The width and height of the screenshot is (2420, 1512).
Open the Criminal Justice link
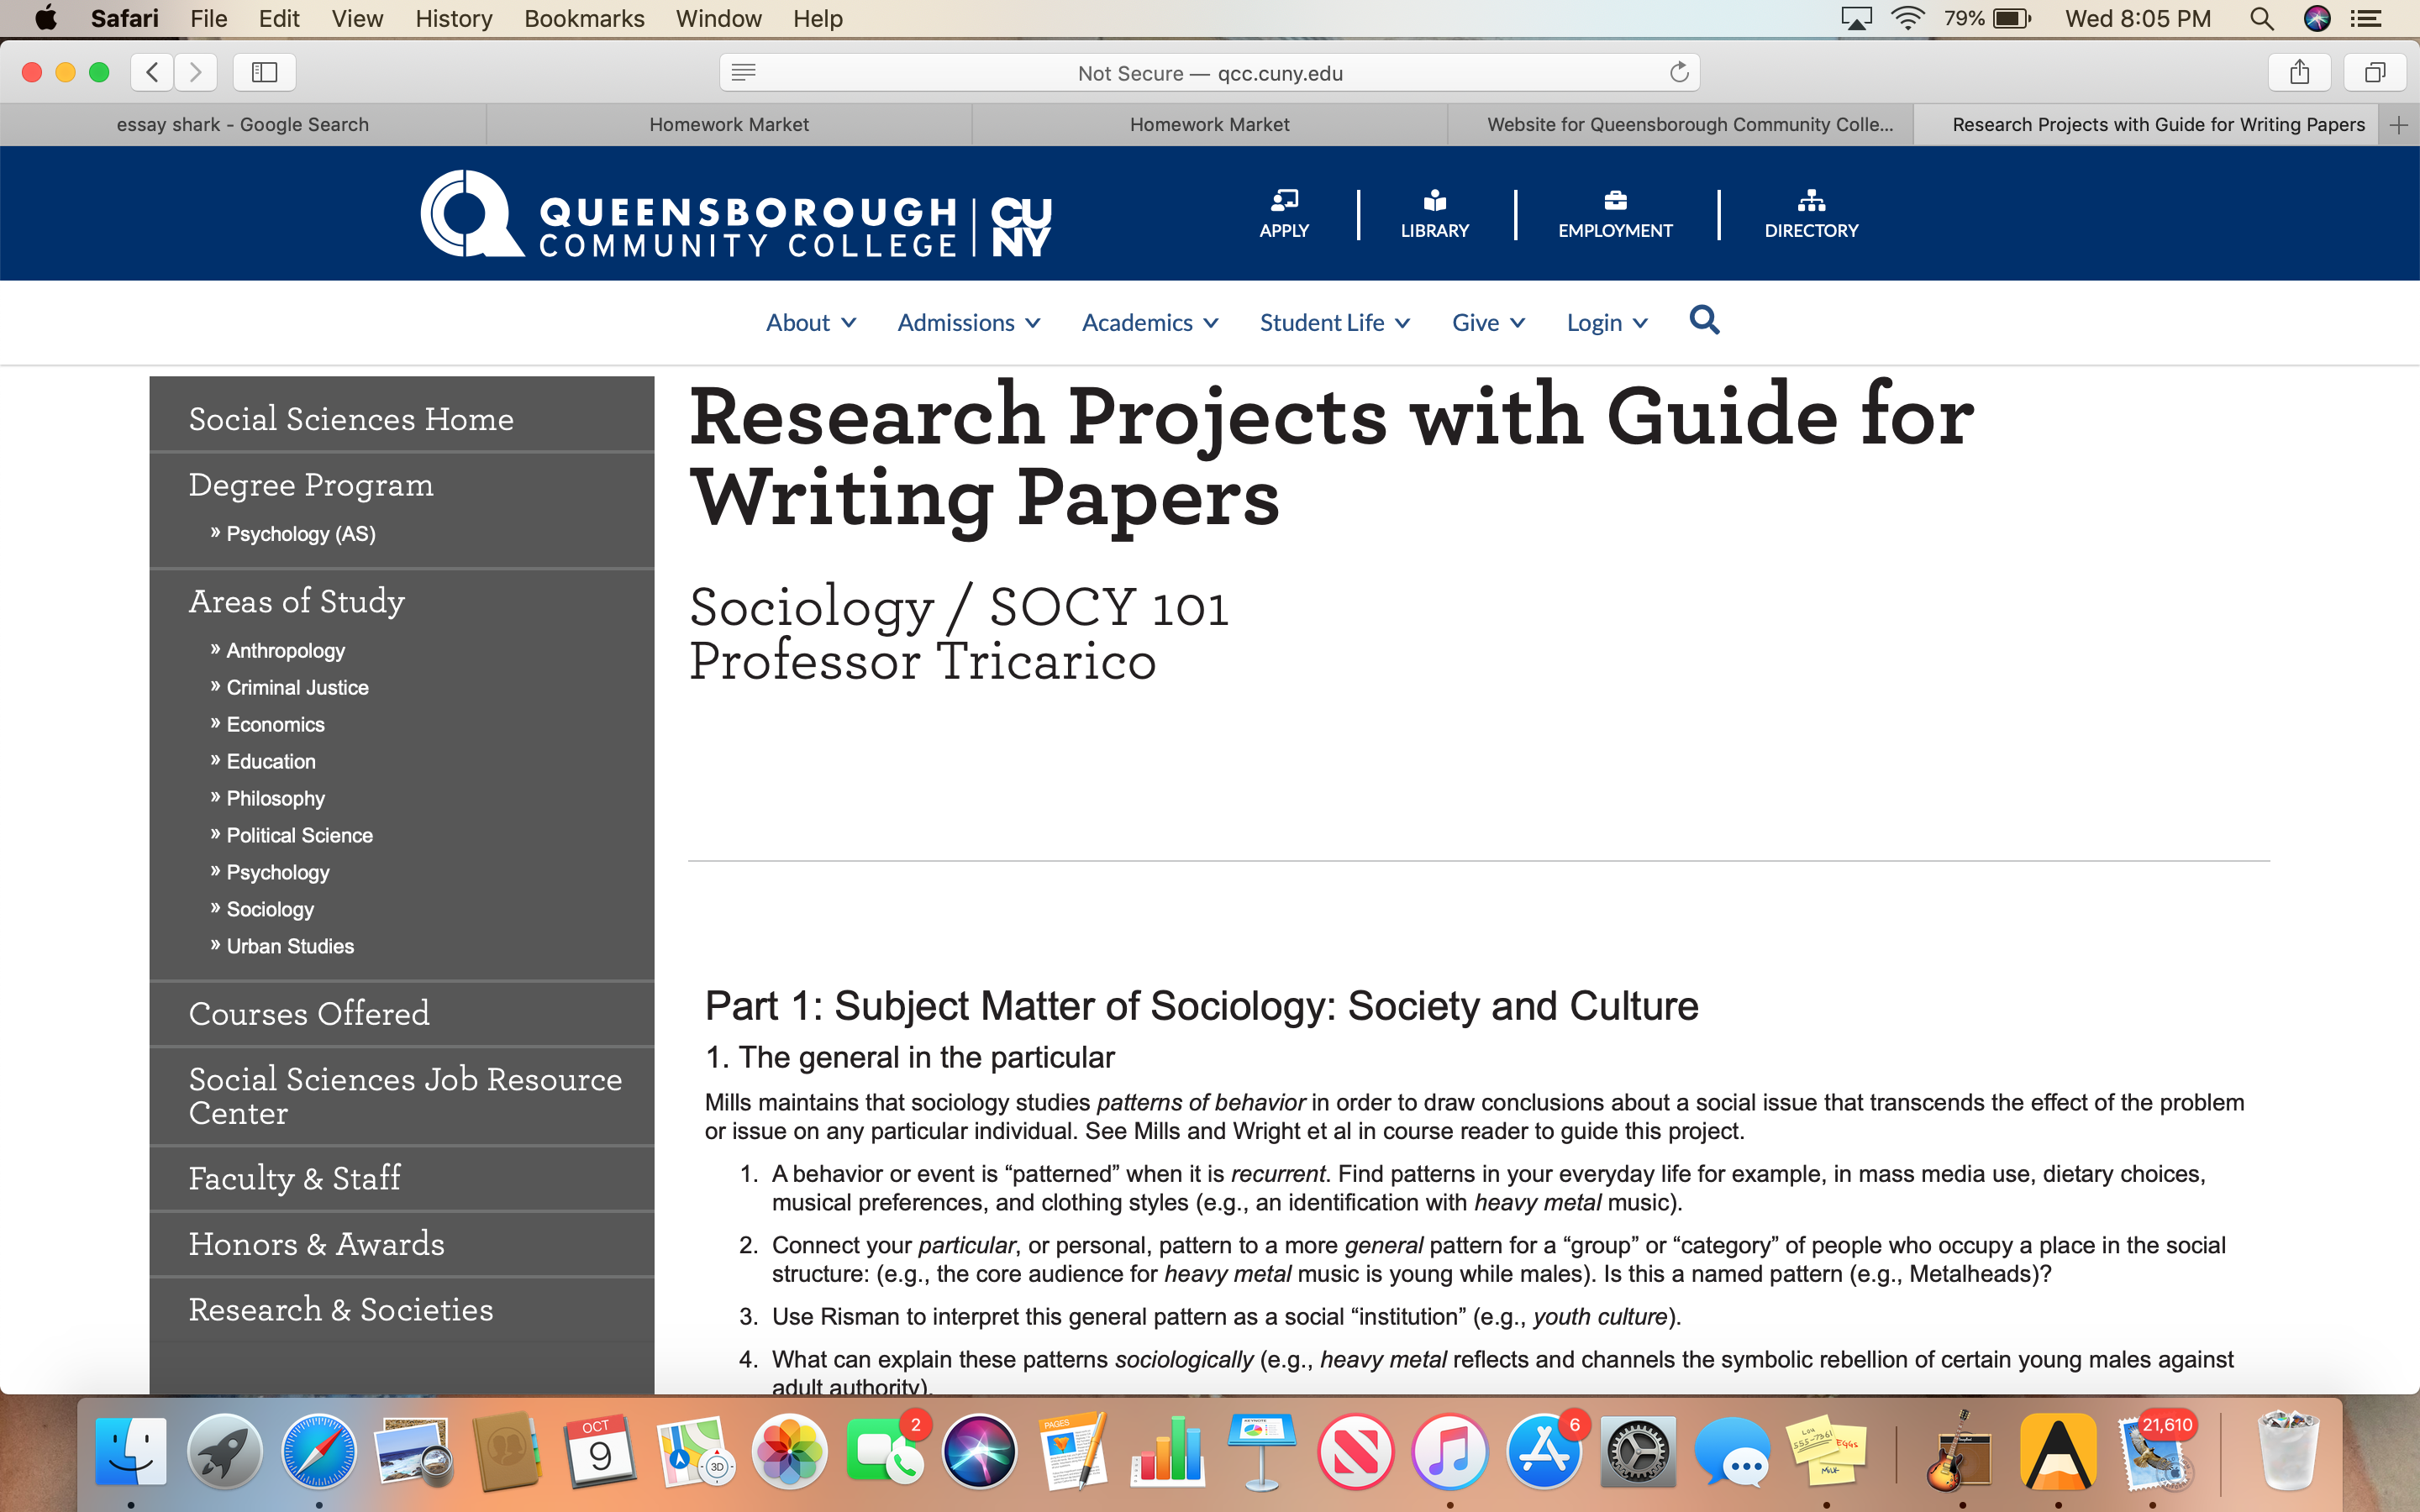[x=298, y=687]
